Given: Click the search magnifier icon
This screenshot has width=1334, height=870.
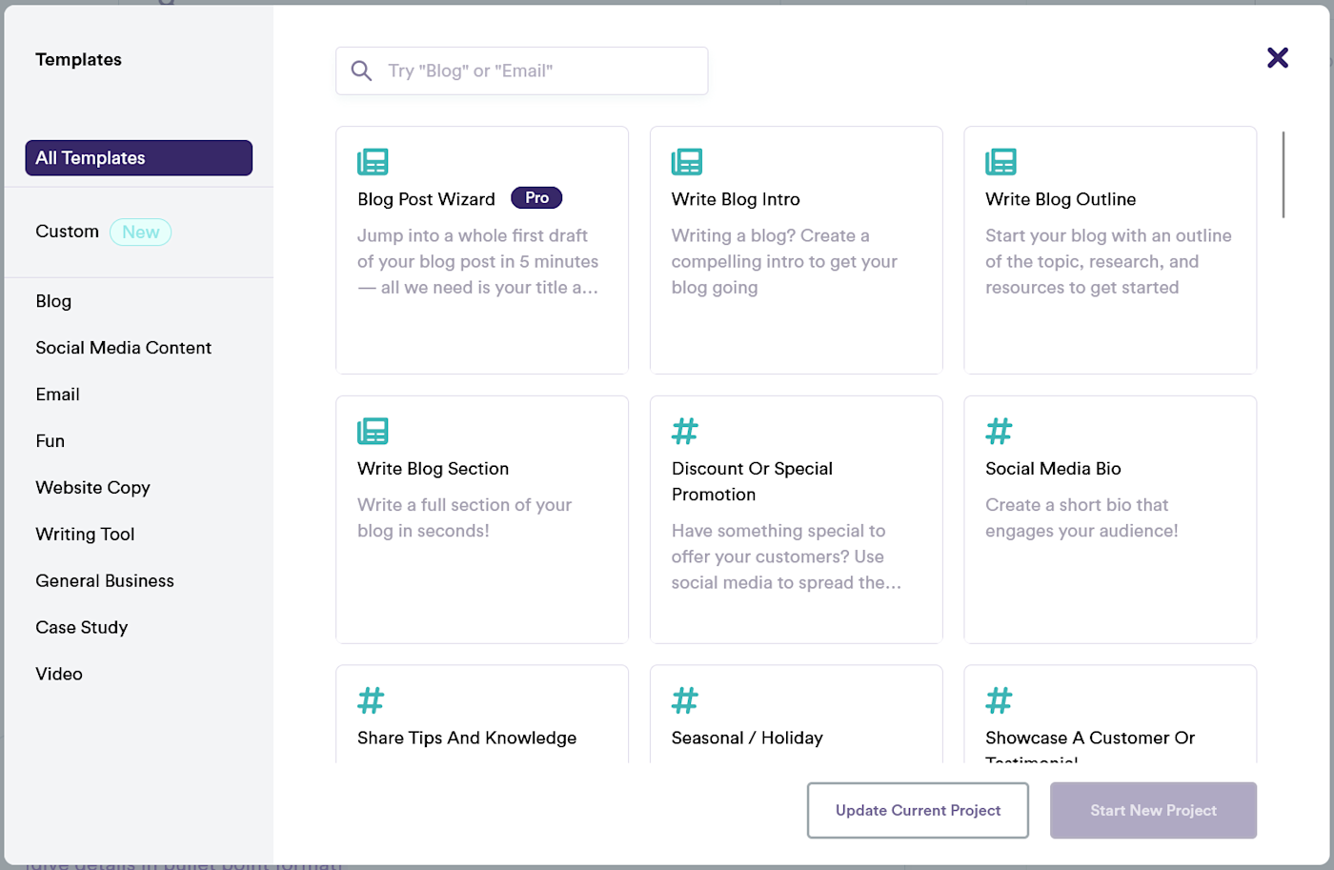Looking at the screenshot, I should [x=361, y=71].
